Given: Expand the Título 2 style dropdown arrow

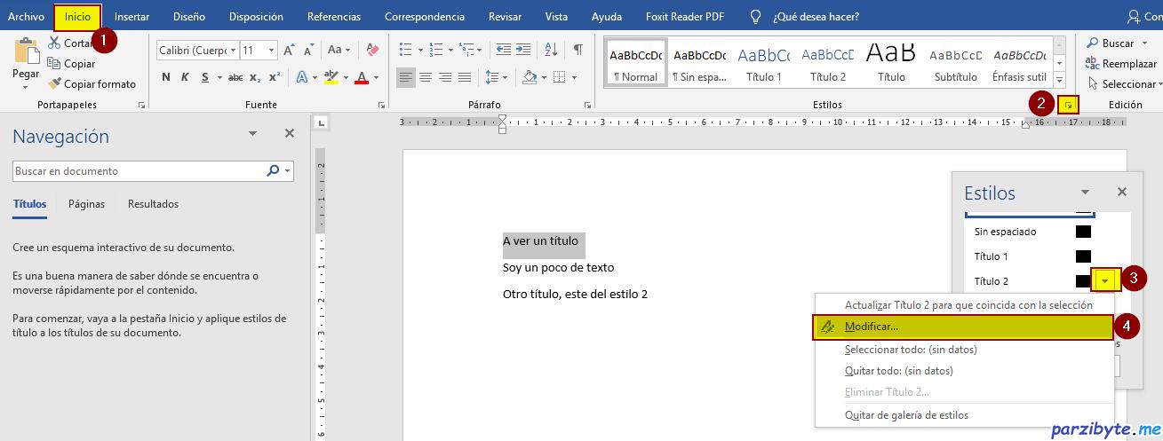Looking at the screenshot, I should [1105, 280].
